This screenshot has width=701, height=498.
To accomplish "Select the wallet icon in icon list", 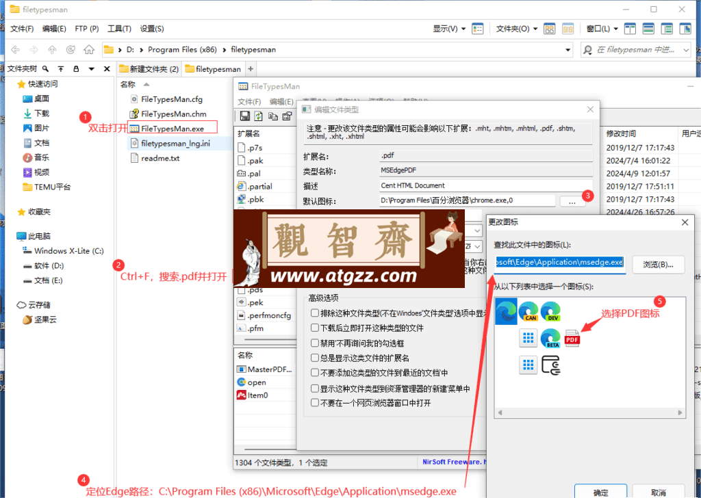I will pos(551,365).
